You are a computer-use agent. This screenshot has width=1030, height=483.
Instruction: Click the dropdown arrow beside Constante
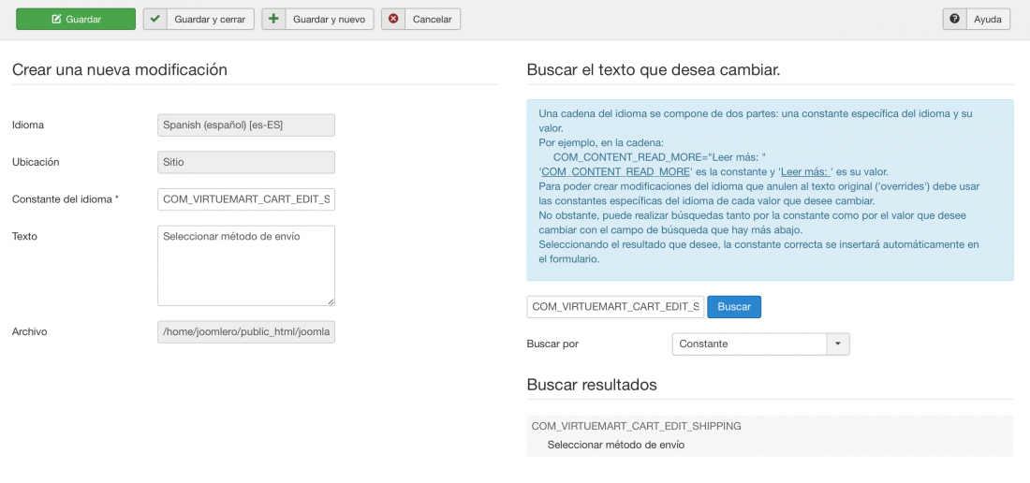837,344
